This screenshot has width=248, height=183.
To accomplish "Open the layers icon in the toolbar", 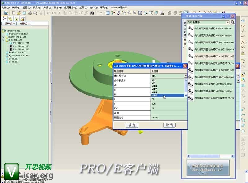I will (x=156, y=13).
